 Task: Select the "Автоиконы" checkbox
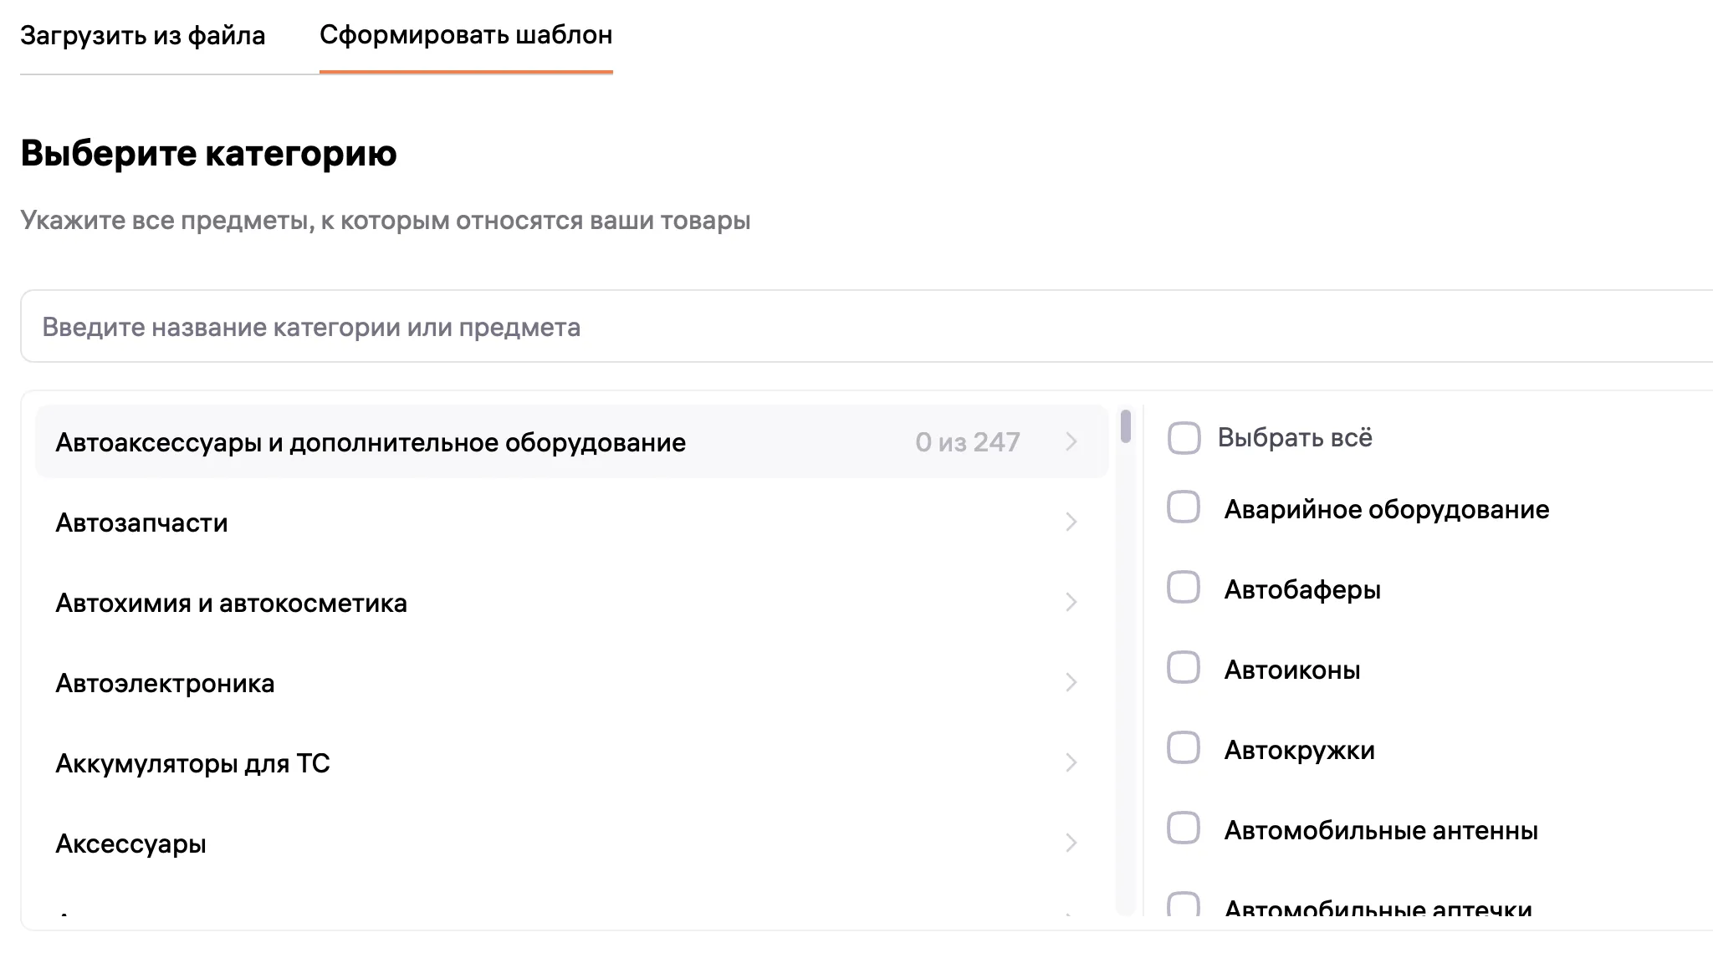click(x=1183, y=669)
